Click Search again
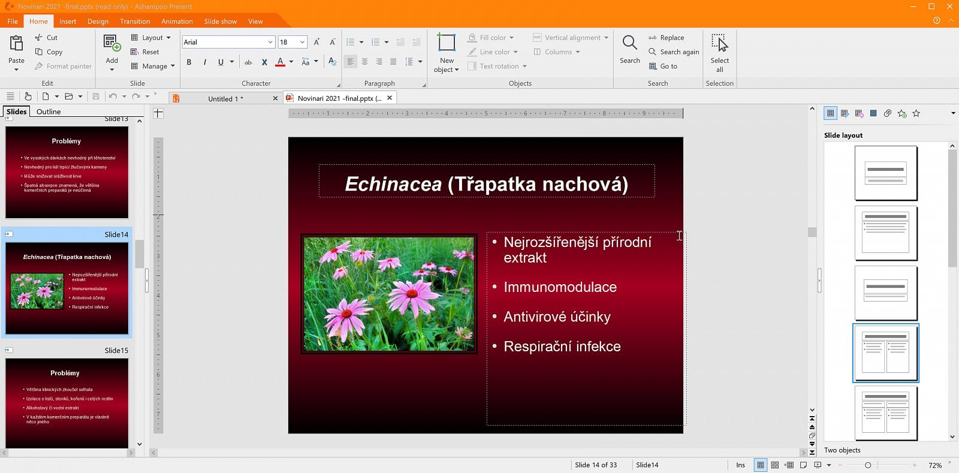 [674, 52]
